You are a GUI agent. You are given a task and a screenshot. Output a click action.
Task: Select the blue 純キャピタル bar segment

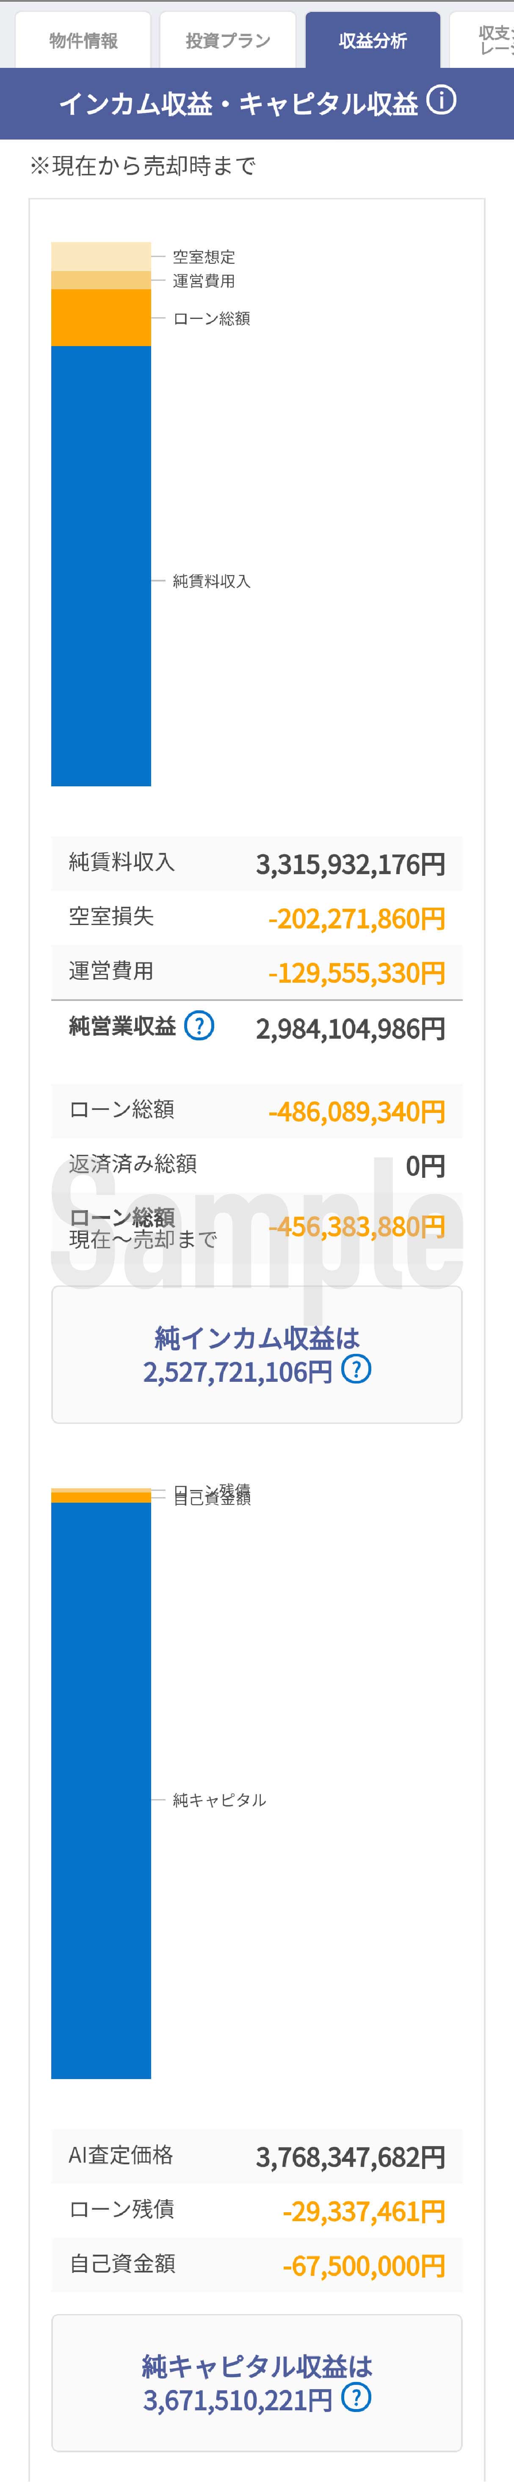click(x=101, y=1792)
